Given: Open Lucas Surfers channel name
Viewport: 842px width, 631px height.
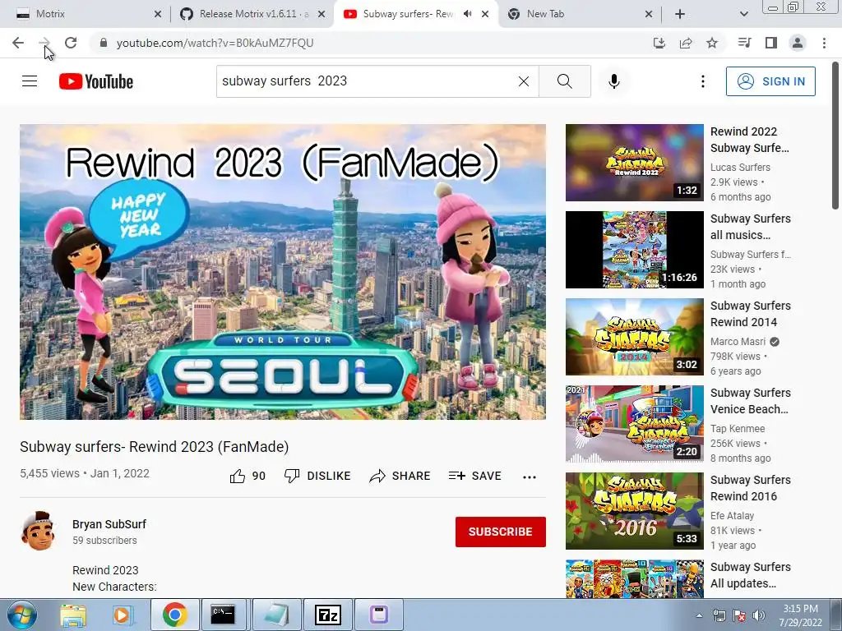Looking at the screenshot, I should click(x=740, y=168).
